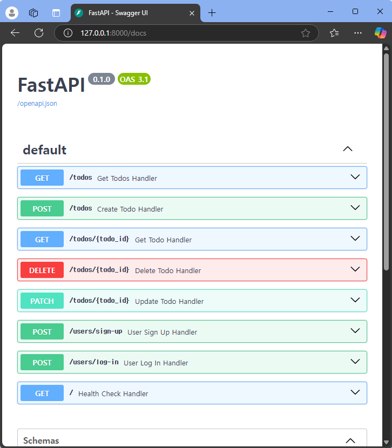Reload the page with refresh icon

tap(39, 33)
